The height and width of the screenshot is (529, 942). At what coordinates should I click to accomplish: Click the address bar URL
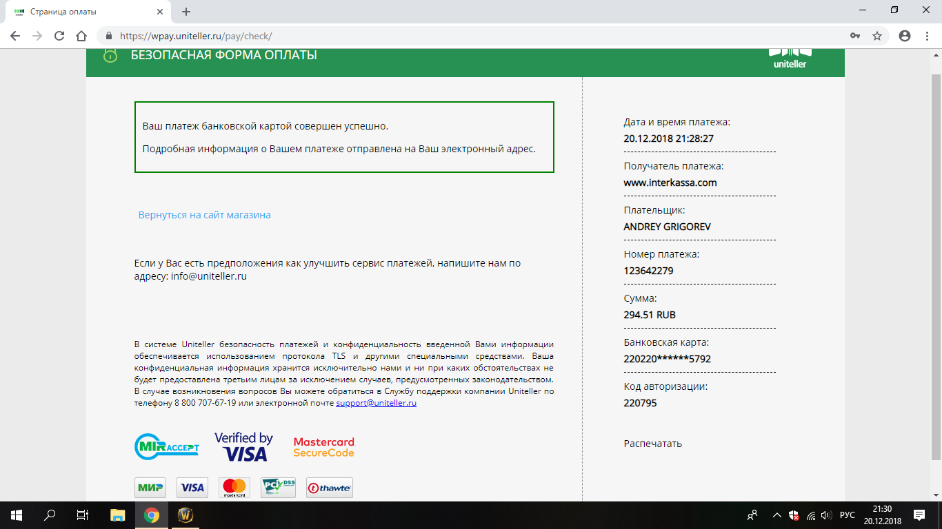196,36
